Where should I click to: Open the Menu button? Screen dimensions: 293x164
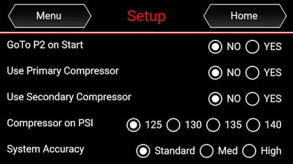[49, 16]
